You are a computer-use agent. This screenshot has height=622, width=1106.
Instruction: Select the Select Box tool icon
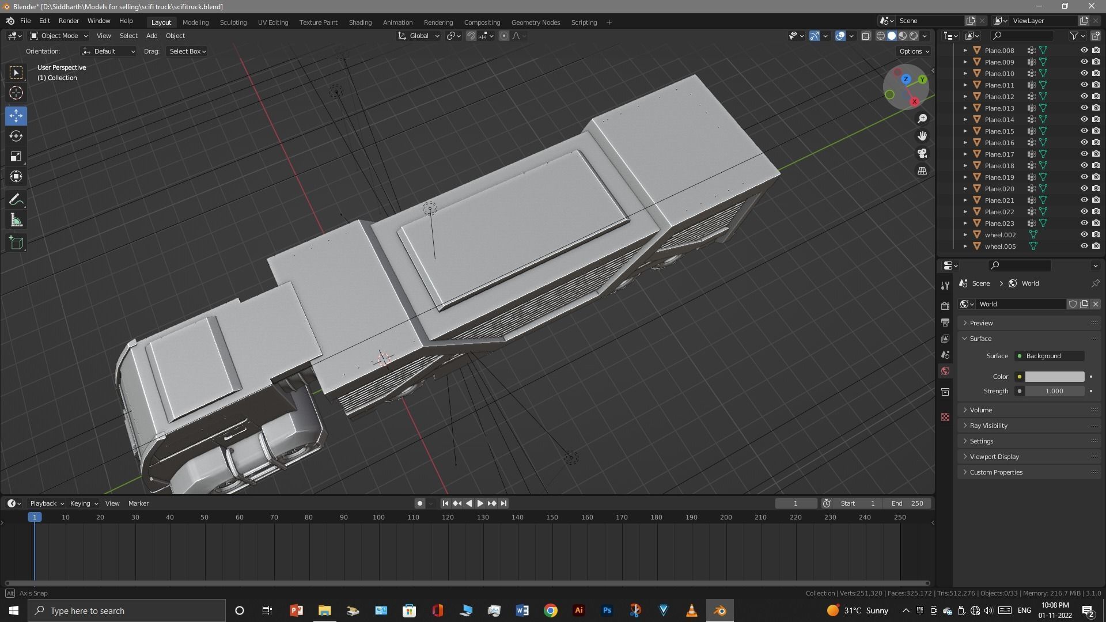tap(16, 73)
